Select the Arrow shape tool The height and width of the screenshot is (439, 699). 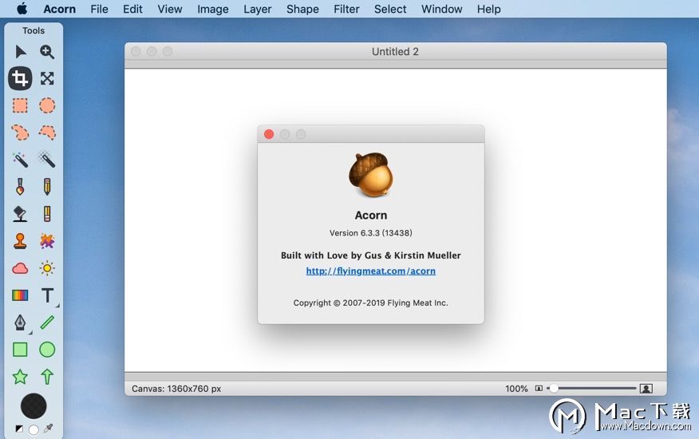click(x=47, y=377)
